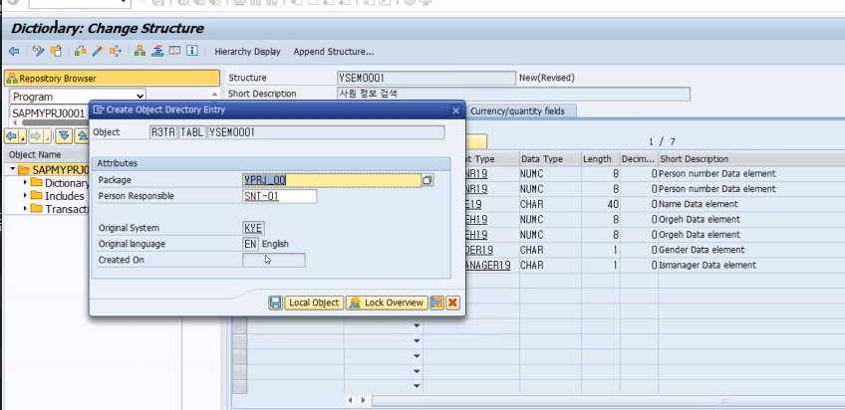Open the Program object type dropdown

(x=141, y=97)
